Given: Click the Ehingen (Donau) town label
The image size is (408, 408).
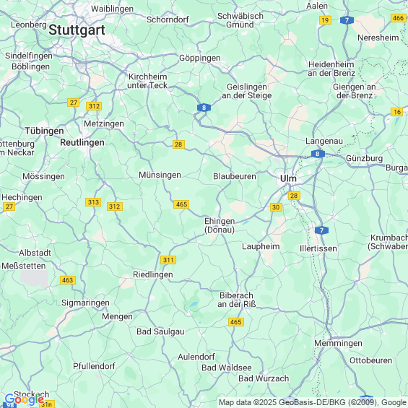Looking at the screenshot, I should pyautogui.click(x=220, y=225).
